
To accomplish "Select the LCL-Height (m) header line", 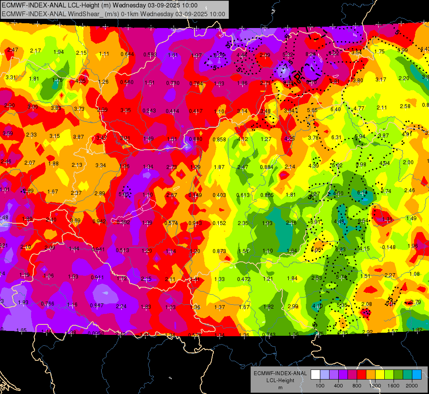I will (x=99, y=5).
